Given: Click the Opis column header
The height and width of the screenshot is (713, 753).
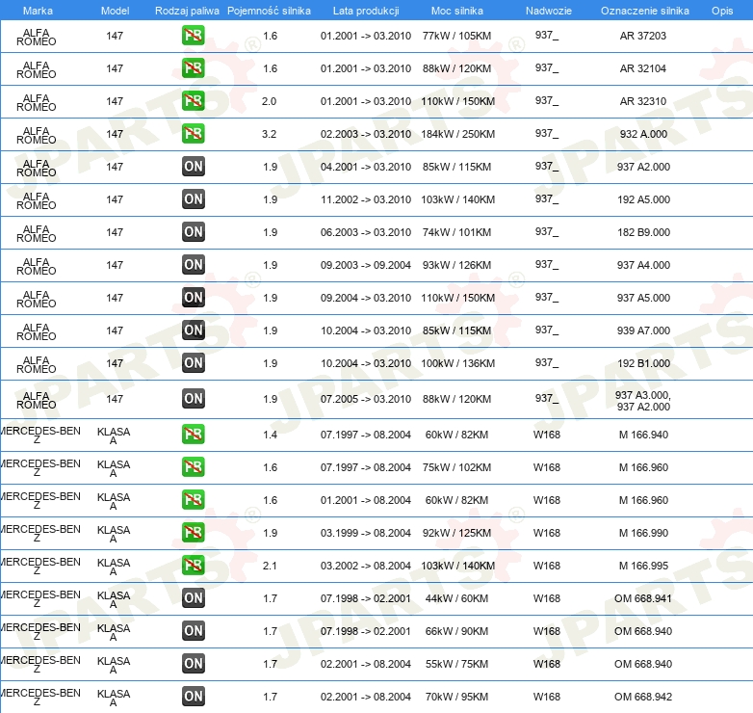Looking at the screenshot, I should tap(722, 11).
